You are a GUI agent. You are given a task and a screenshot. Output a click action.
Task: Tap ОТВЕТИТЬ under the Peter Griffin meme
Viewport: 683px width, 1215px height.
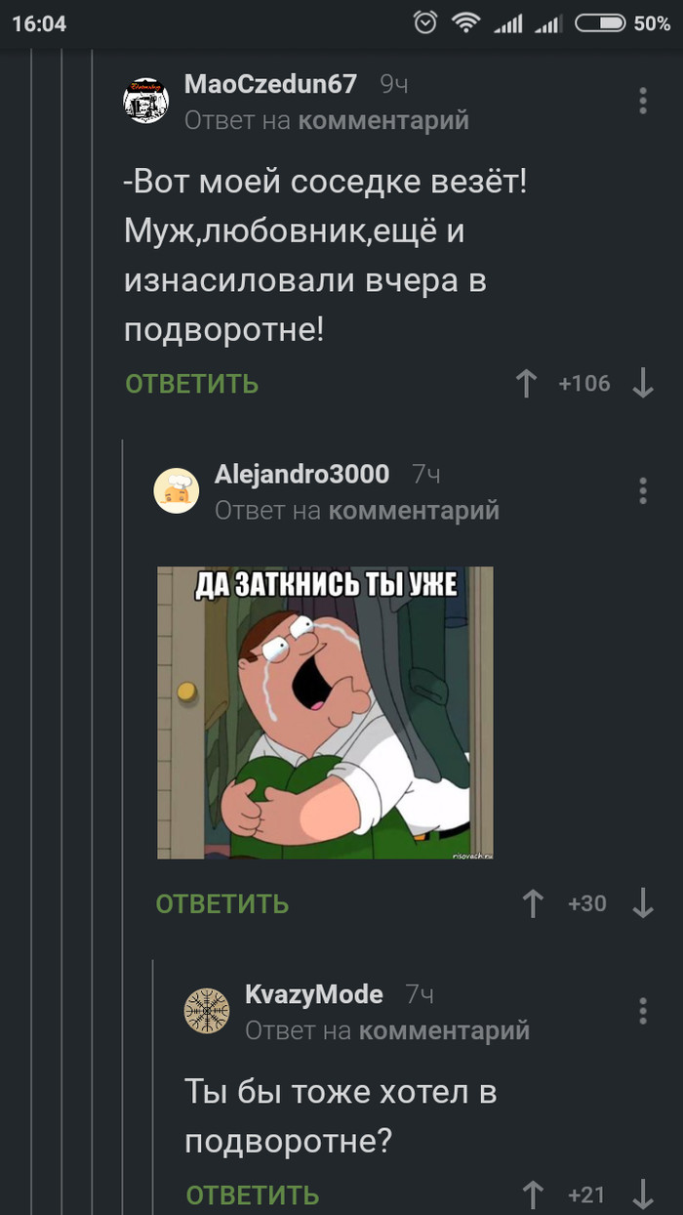[x=222, y=903]
